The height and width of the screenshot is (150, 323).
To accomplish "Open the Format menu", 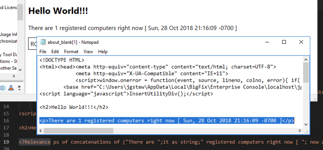I will point(71,52).
